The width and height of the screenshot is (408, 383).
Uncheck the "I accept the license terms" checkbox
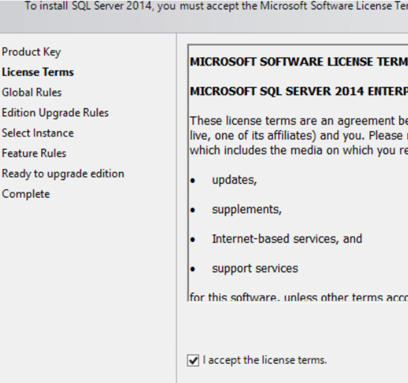[x=193, y=361]
